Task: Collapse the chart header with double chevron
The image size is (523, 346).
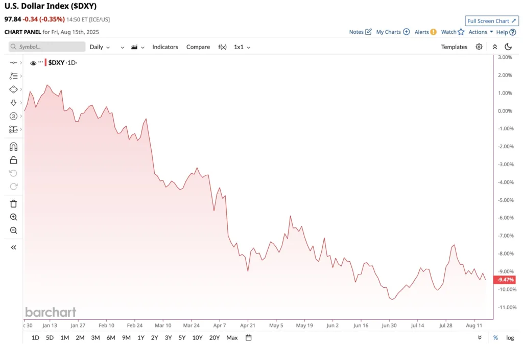Action: [495, 47]
